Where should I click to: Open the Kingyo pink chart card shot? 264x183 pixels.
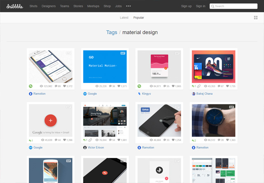click(x=159, y=67)
